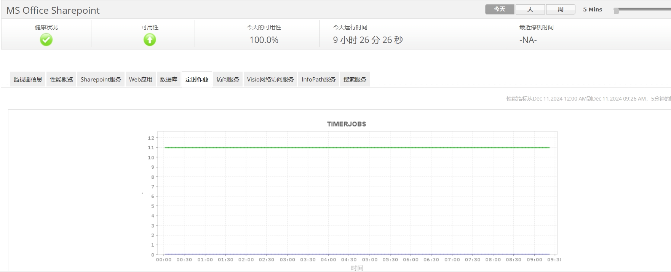Click the 今天的可用性 label
Image resolution: width=671 pixels, height=272 pixels.
coord(264,27)
